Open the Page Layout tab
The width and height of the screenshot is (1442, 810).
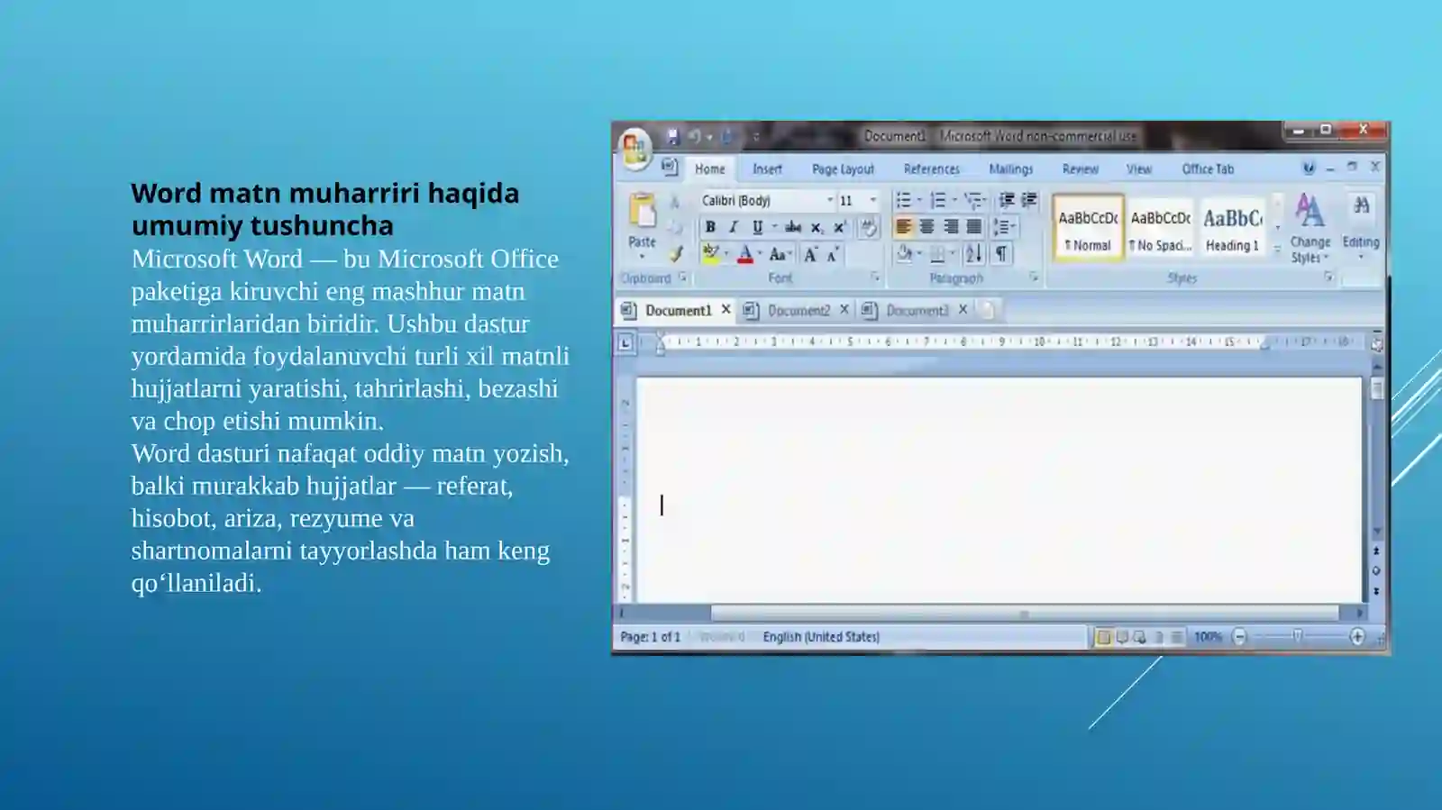tap(843, 168)
